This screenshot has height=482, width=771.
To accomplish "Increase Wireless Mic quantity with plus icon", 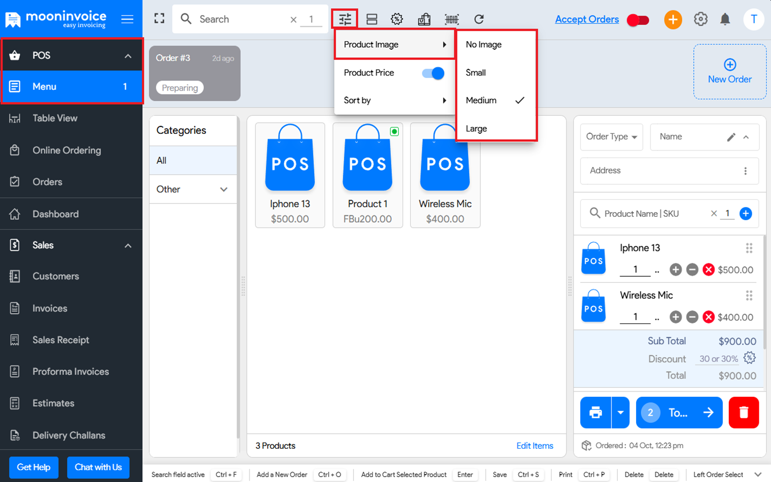I will (x=676, y=318).
